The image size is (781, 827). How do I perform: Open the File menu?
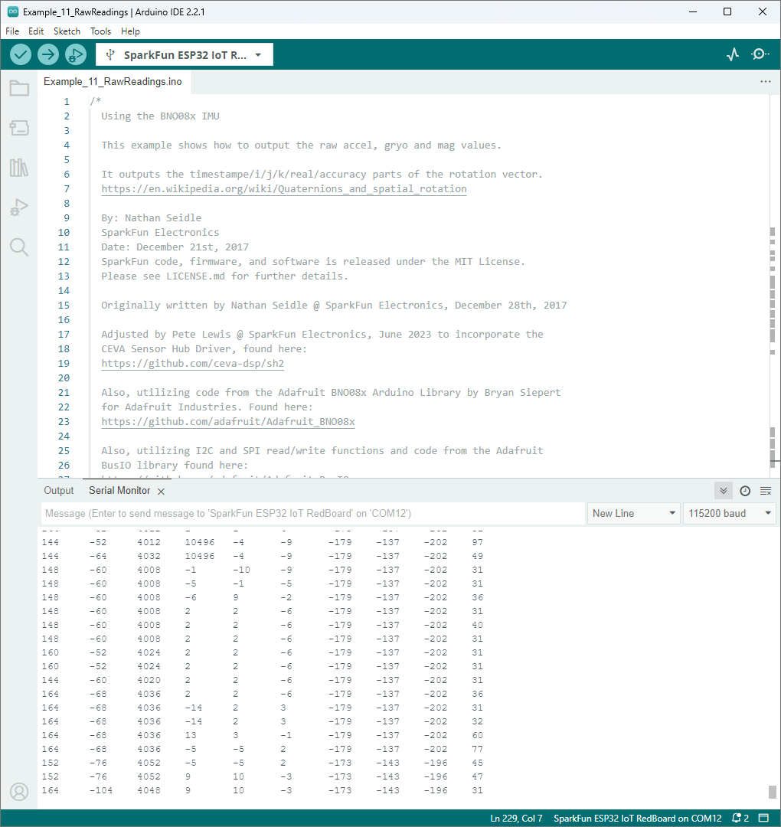[12, 31]
